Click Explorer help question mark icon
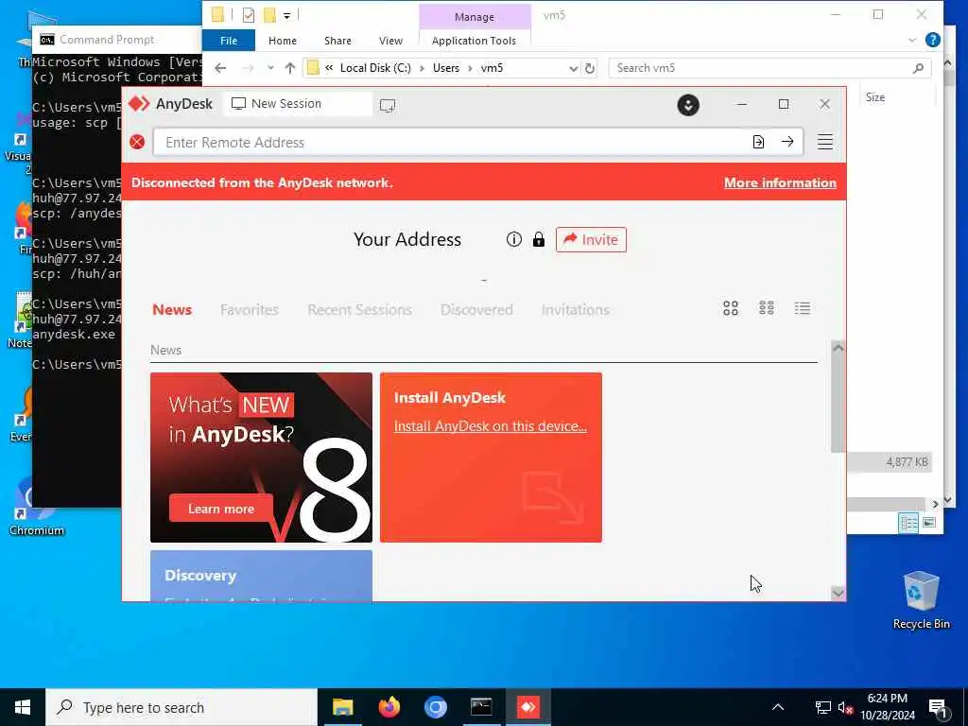This screenshot has width=968, height=726. pos(932,40)
